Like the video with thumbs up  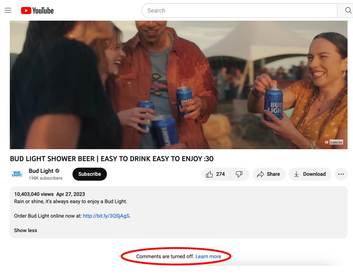[x=215, y=174]
